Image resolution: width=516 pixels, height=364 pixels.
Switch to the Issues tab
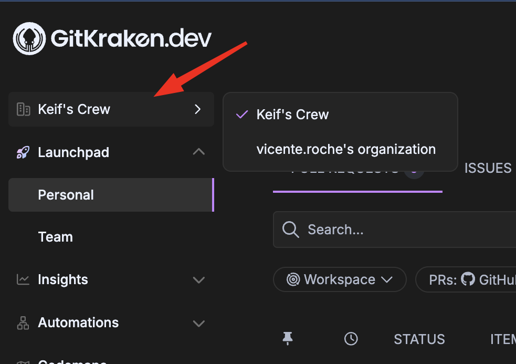pyautogui.click(x=488, y=168)
